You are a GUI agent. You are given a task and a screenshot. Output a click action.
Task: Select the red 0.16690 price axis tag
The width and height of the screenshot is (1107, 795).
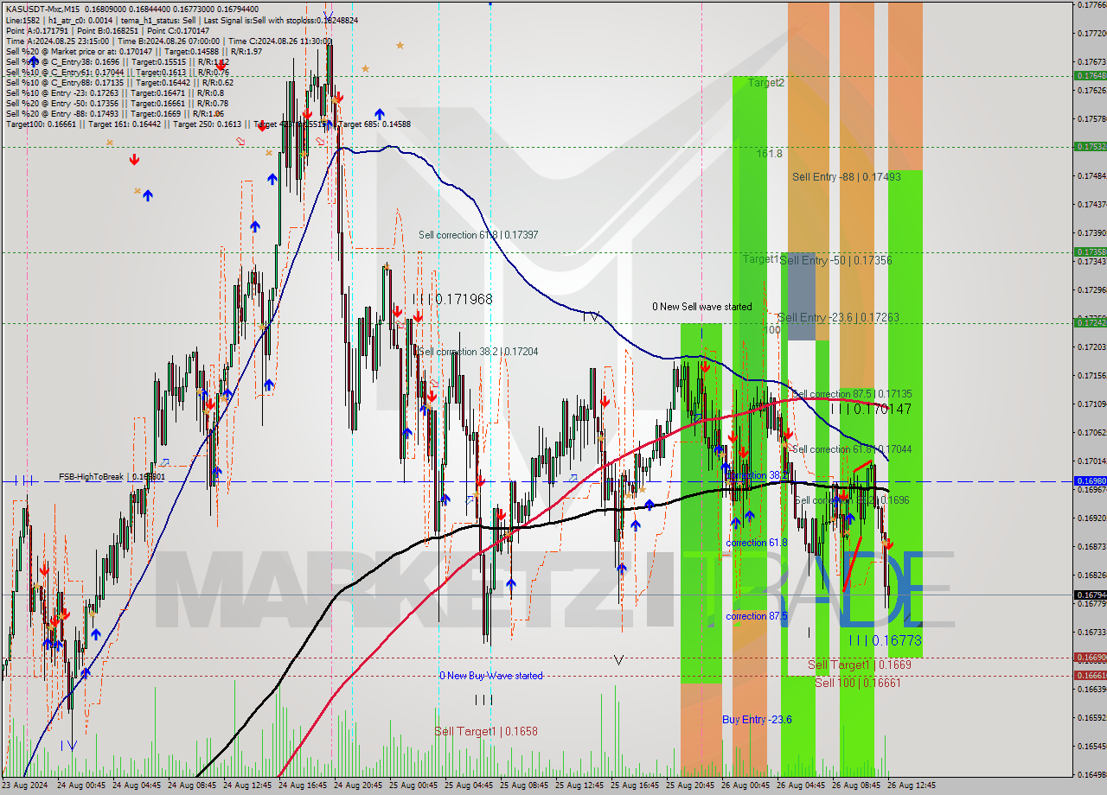1090,658
